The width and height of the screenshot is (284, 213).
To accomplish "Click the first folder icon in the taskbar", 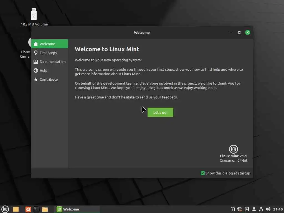I will tap(16, 209).
